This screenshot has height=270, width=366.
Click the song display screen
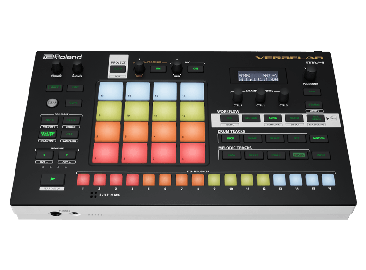(x=258, y=76)
